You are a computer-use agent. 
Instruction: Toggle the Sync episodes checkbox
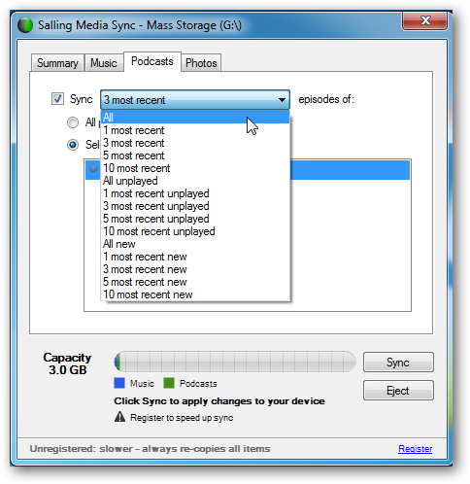(57, 99)
